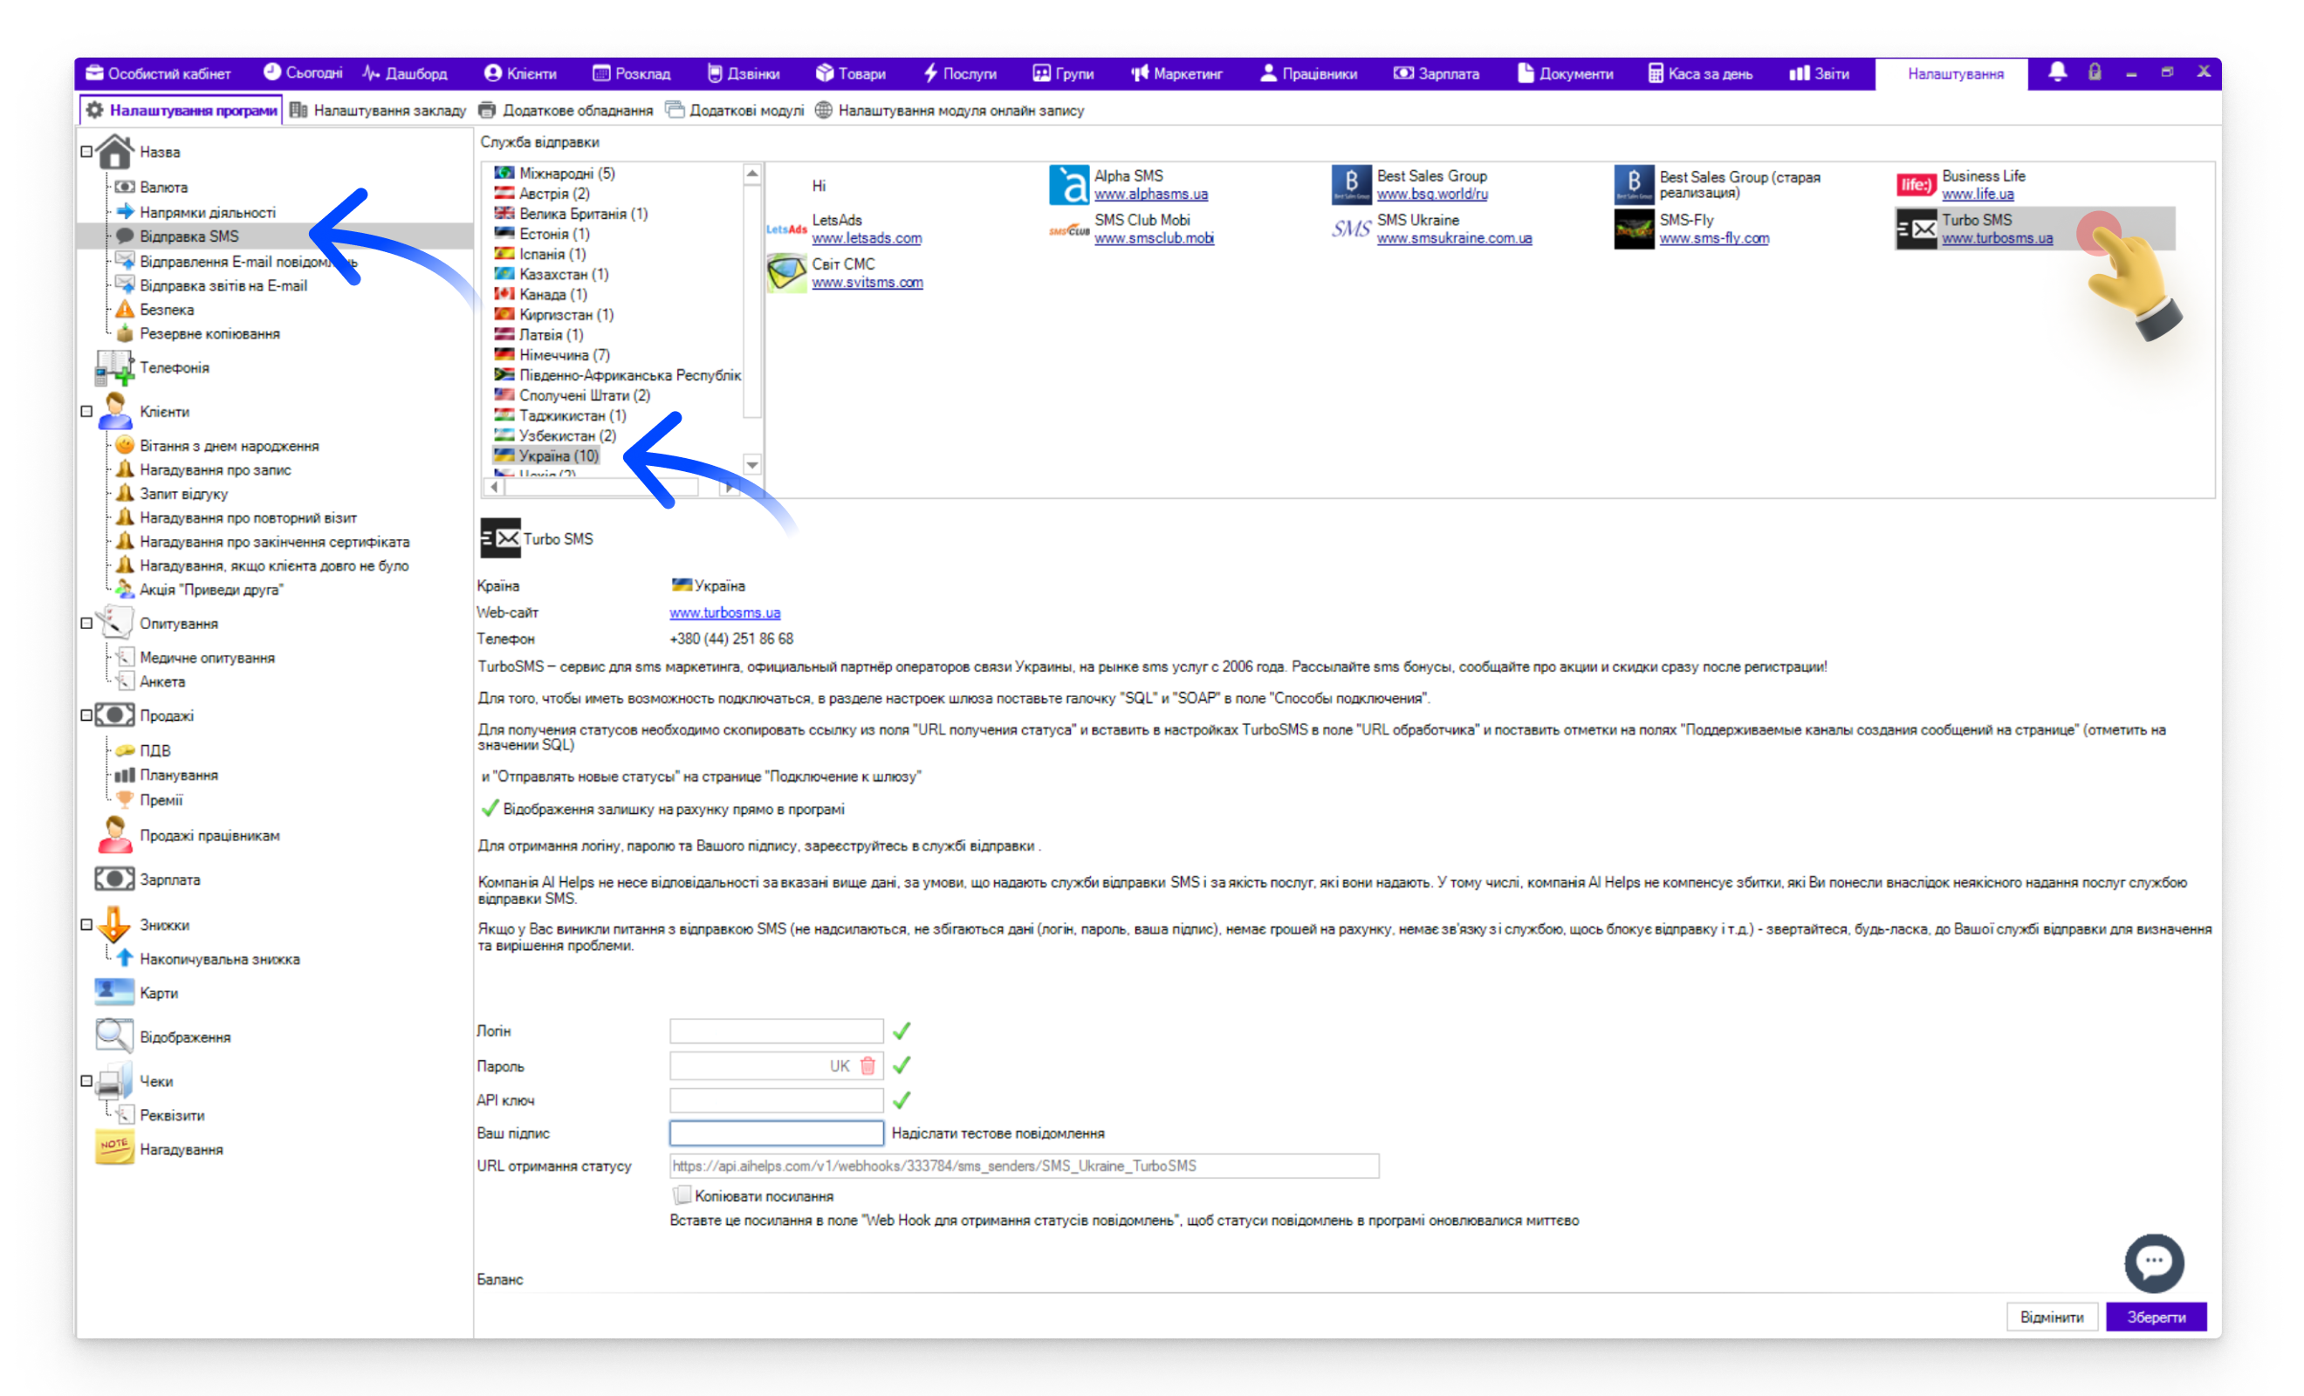Select Best Sales Group provider logo
2304x1396 pixels.
[1351, 184]
